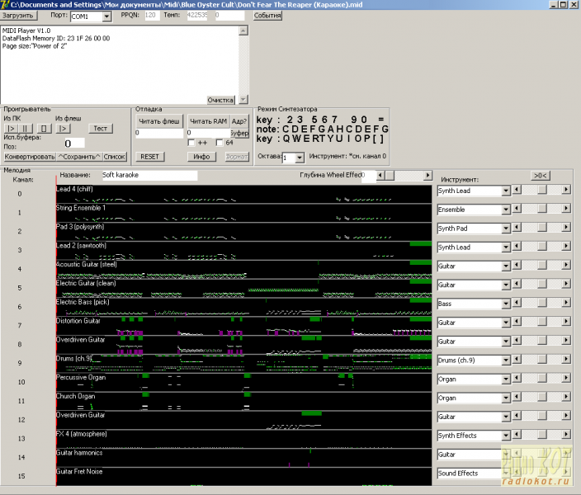Open channel 3 Synth Lead instrument dropdown

[506, 247]
